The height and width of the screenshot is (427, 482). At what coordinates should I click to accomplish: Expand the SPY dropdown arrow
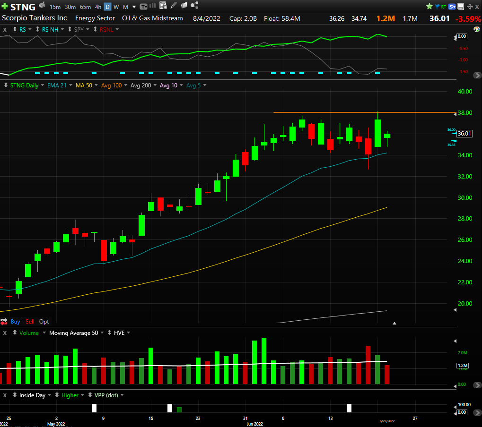coord(88,29)
